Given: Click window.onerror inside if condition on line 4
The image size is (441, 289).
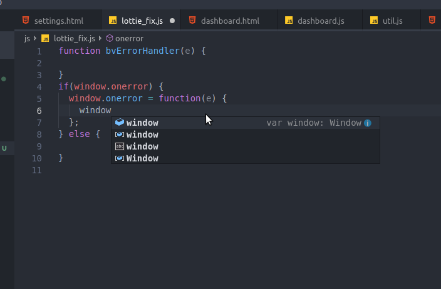Looking at the screenshot, I should tap(111, 86).
